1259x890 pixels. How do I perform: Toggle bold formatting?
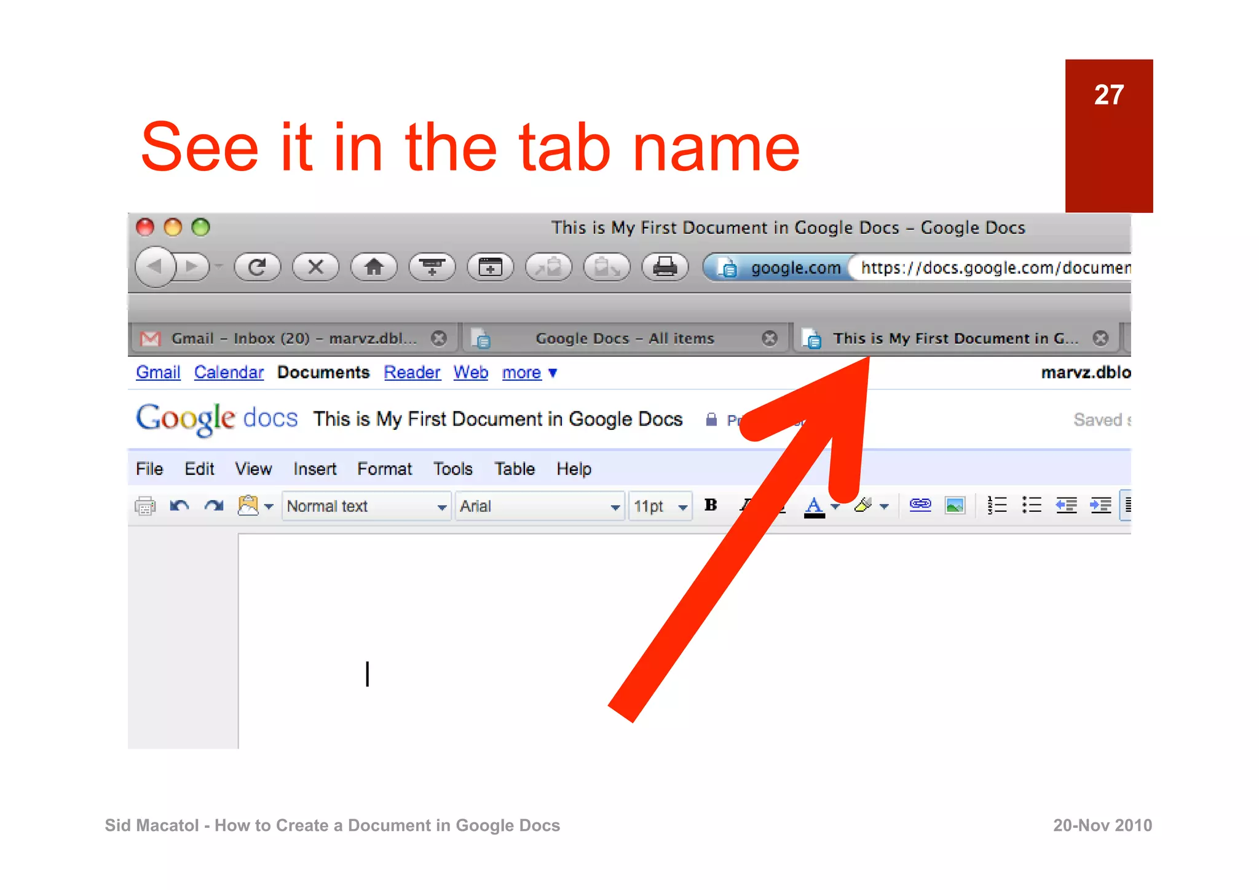pos(711,505)
